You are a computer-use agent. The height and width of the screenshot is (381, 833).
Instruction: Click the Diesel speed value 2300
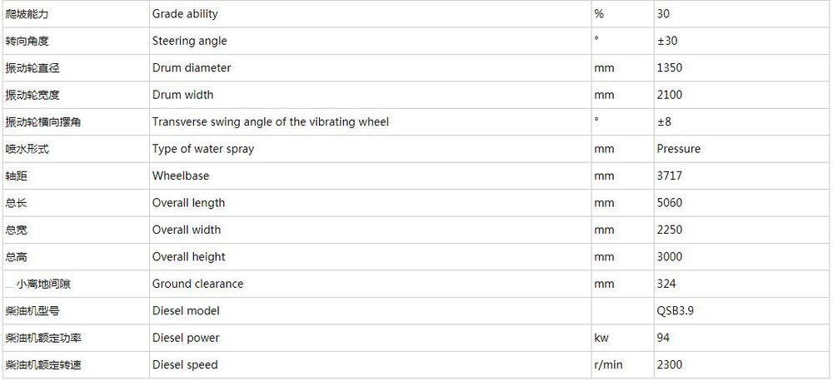(x=670, y=365)
